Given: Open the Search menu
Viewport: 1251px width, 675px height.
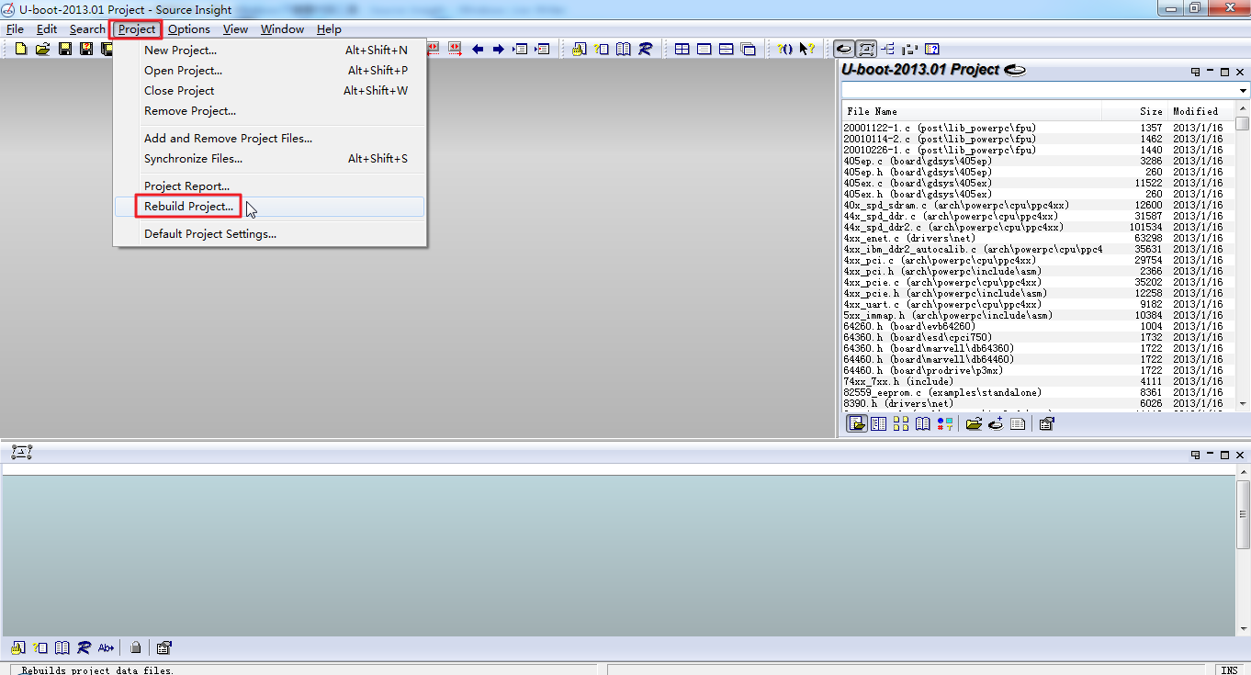Looking at the screenshot, I should pyautogui.click(x=87, y=29).
